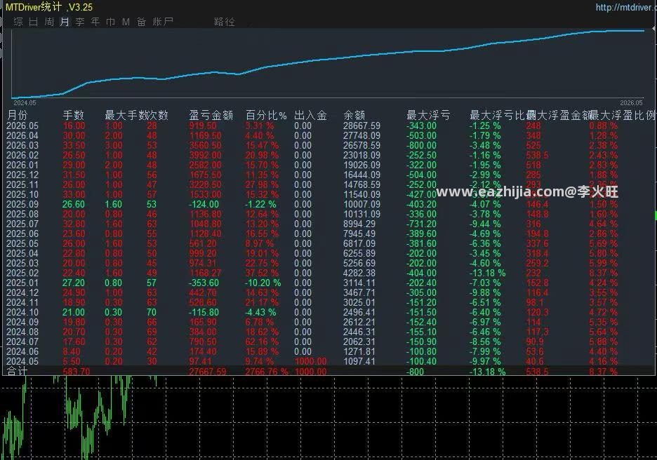Click the blue equity curve chart
657x460 pixels.
coord(328,64)
